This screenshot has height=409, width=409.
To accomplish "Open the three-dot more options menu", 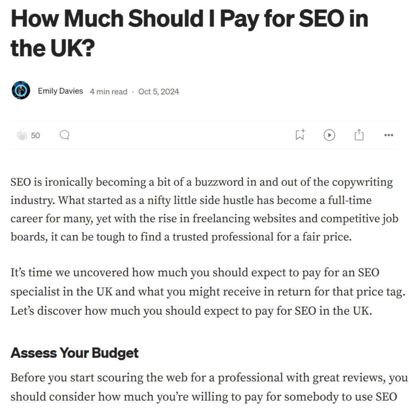I will coord(388,135).
